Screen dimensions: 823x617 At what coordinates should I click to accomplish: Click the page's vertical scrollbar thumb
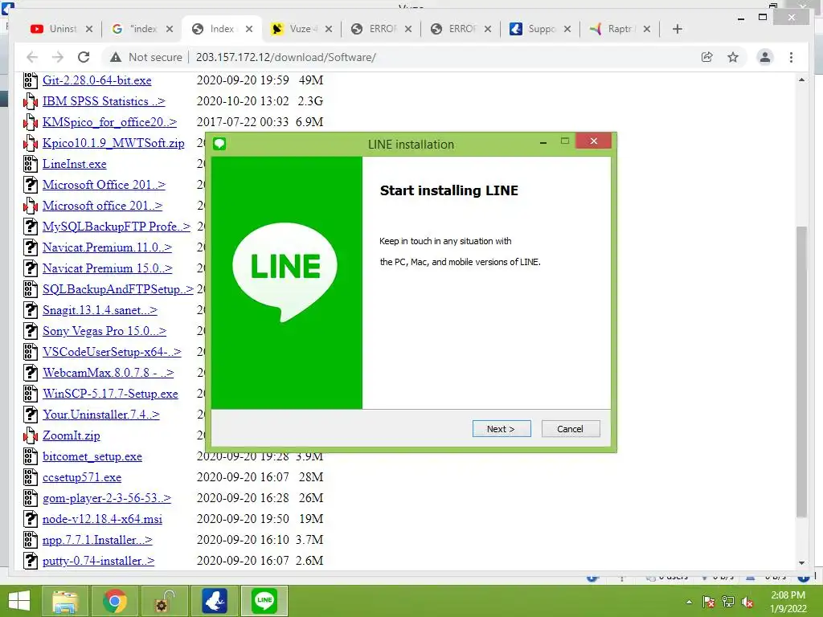(801, 372)
